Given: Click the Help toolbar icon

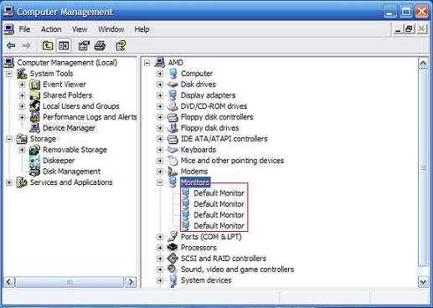Looking at the screenshot, I should point(121,45).
